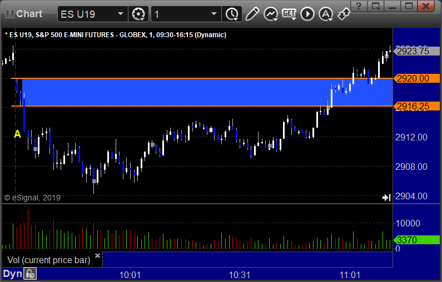The image size is (442, 282).
Task: Click the 10:31 time axis label
Action: tap(240, 275)
